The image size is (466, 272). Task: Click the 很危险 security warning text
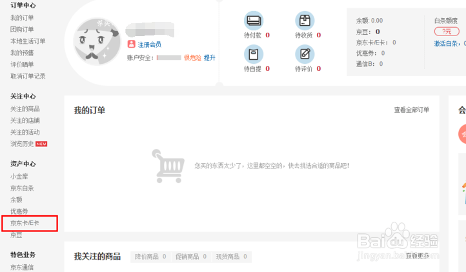192,57
